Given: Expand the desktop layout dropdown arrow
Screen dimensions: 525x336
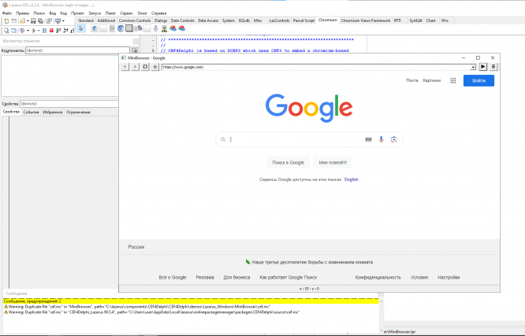Looking at the screenshot, I should 63,20.
